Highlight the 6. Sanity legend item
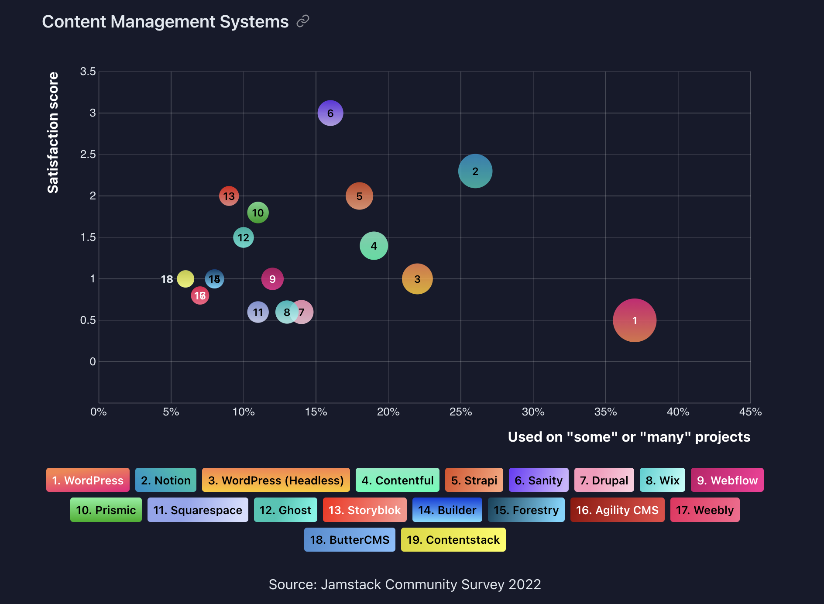 coord(539,480)
